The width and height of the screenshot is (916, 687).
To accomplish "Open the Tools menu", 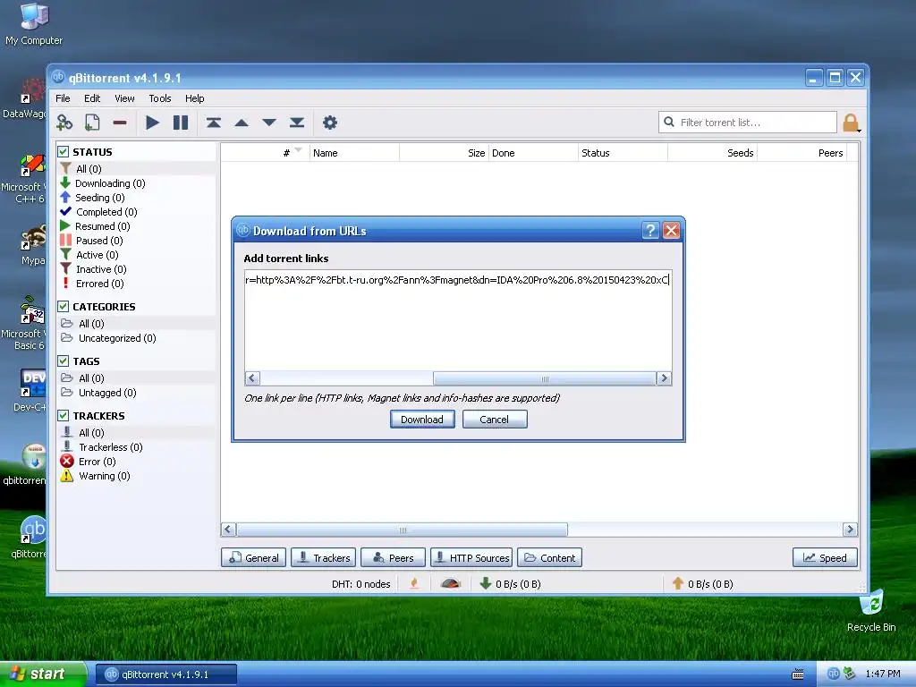I will [x=159, y=98].
